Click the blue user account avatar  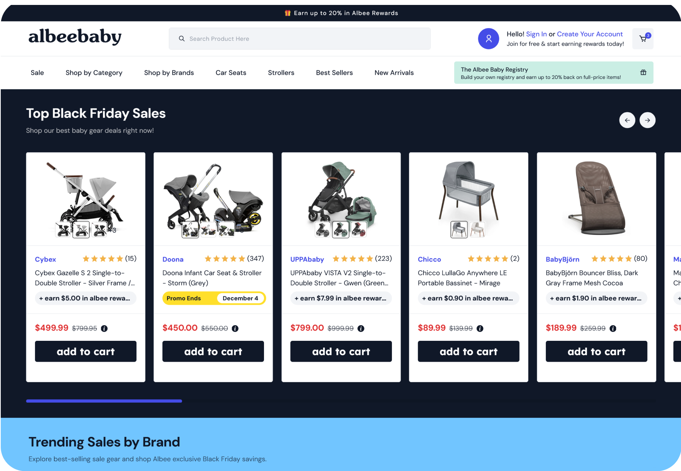(488, 39)
